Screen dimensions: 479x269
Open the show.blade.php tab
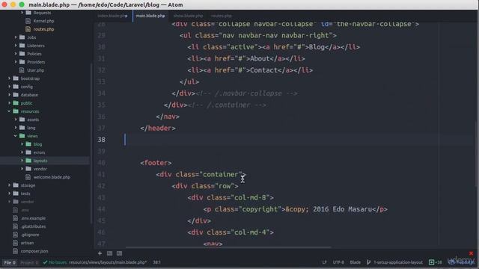coord(188,16)
